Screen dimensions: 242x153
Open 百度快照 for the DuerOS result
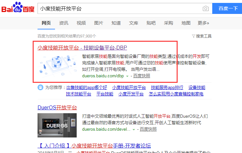click(x=148, y=129)
